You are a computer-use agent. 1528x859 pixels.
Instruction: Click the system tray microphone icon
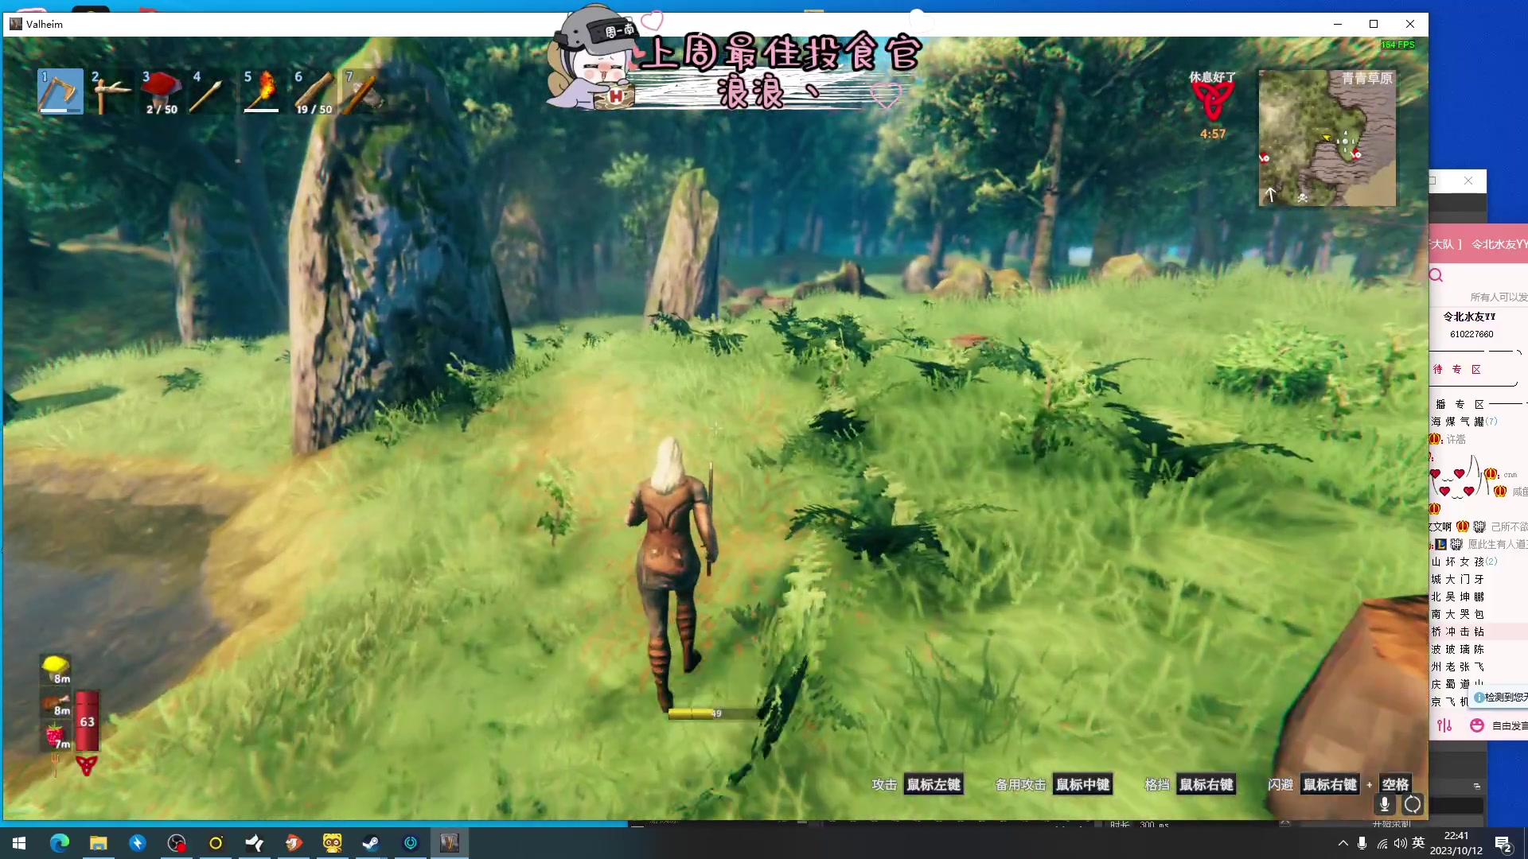1362,843
